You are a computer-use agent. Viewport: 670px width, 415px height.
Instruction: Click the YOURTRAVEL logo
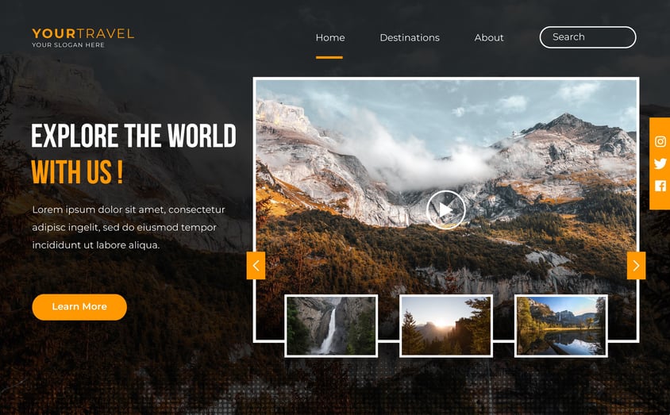click(x=83, y=33)
